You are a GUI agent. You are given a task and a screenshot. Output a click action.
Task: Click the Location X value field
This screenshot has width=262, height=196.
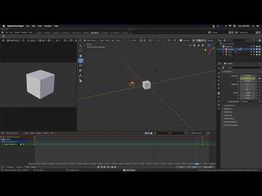[248, 76]
